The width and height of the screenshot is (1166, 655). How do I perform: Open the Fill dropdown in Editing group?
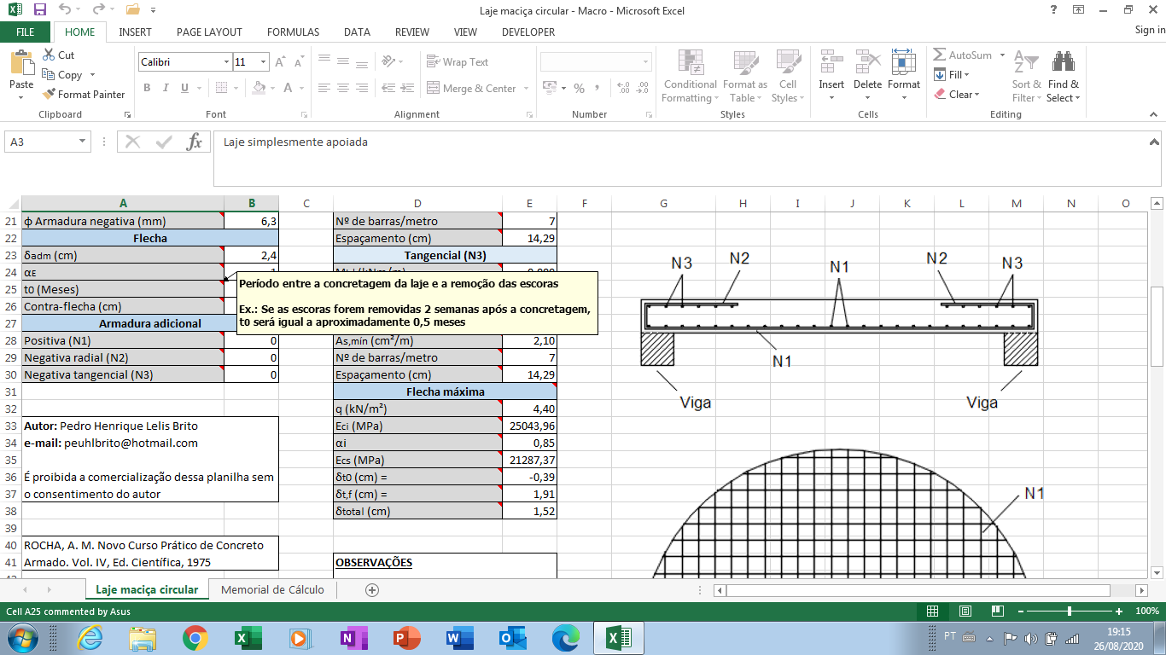pyautogui.click(x=951, y=75)
